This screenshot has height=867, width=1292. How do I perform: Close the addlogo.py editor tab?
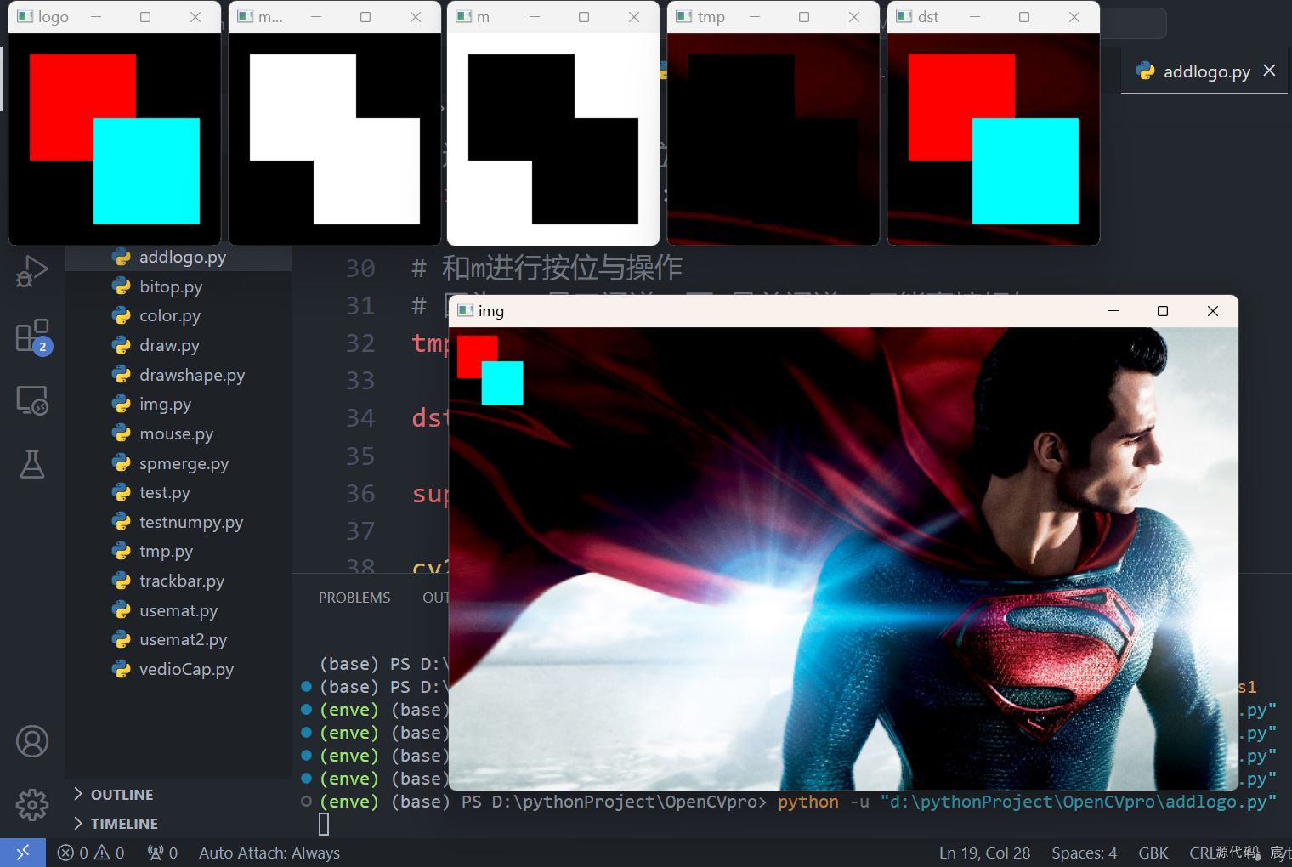pyautogui.click(x=1269, y=71)
